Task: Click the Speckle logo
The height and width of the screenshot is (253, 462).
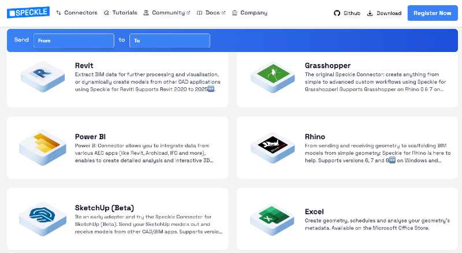Action: (28, 13)
